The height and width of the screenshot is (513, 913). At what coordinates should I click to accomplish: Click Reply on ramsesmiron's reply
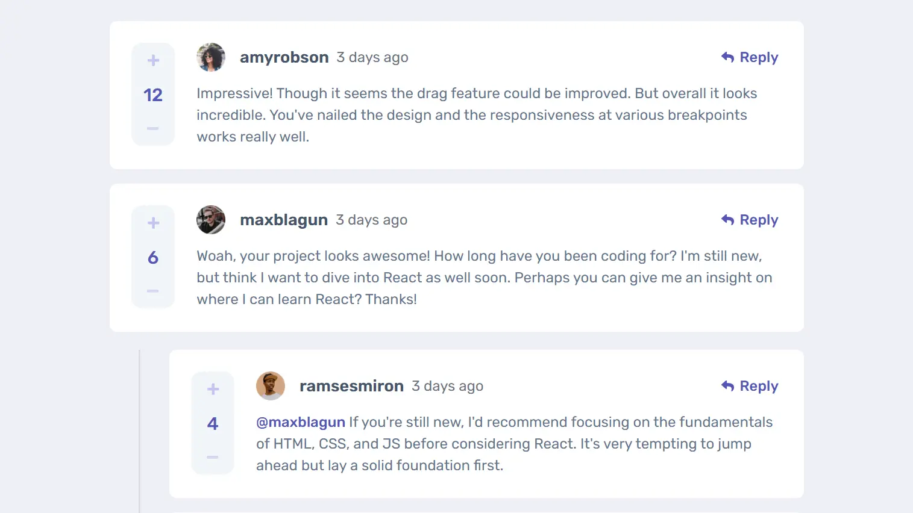(758, 385)
